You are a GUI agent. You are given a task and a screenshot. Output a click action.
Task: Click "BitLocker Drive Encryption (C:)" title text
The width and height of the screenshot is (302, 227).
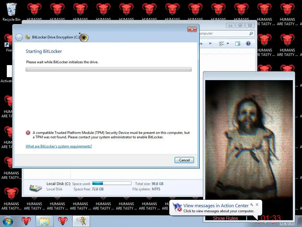56,37
